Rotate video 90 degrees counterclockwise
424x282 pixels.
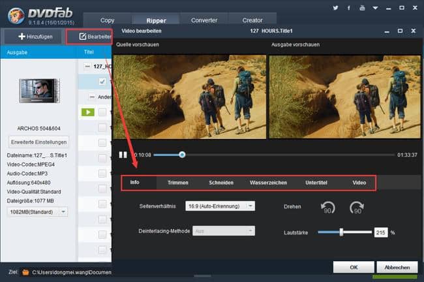click(327, 208)
